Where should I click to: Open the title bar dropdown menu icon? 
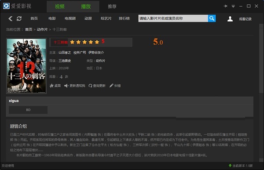point(233,6)
